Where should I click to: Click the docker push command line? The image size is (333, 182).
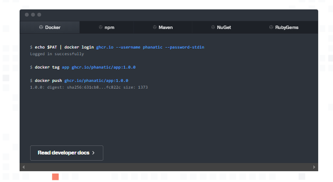79,80
